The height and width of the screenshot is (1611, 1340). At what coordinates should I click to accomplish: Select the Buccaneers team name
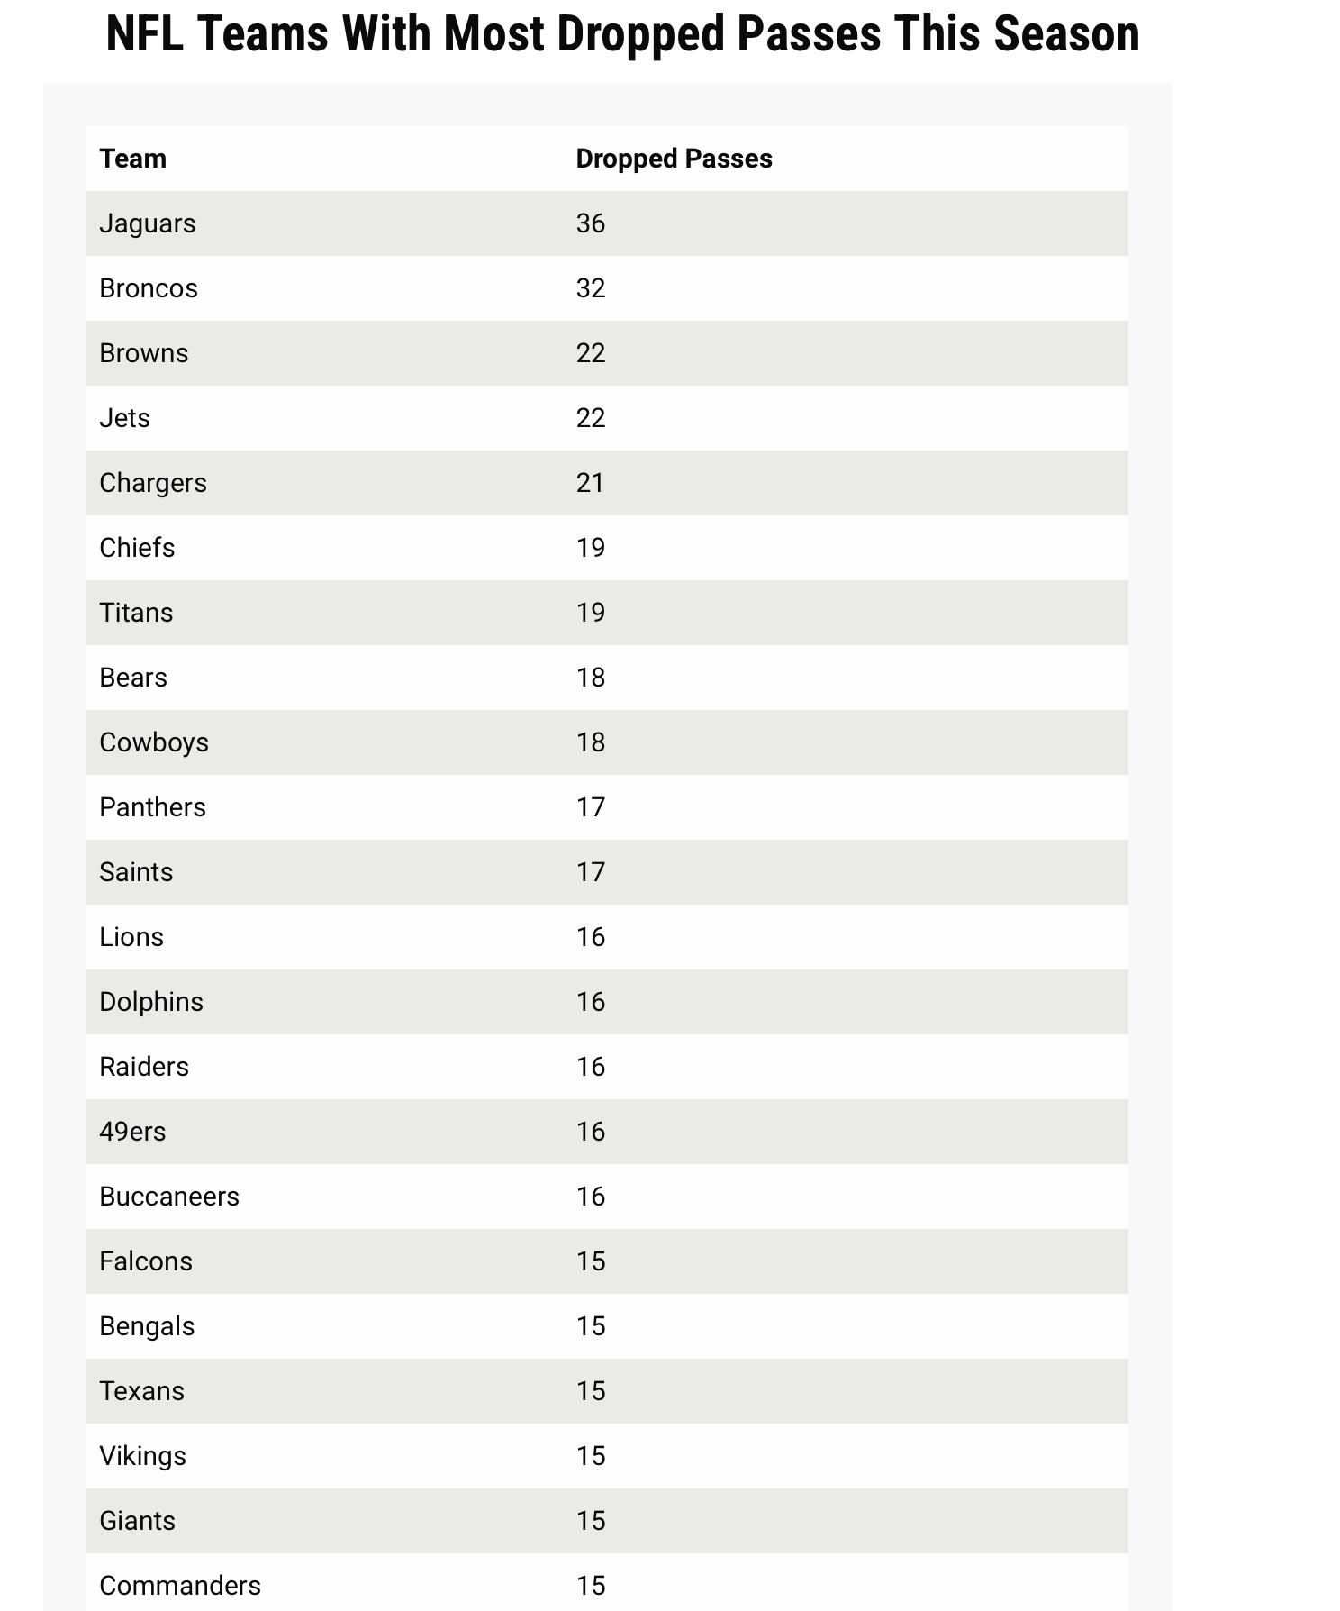coord(169,1197)
